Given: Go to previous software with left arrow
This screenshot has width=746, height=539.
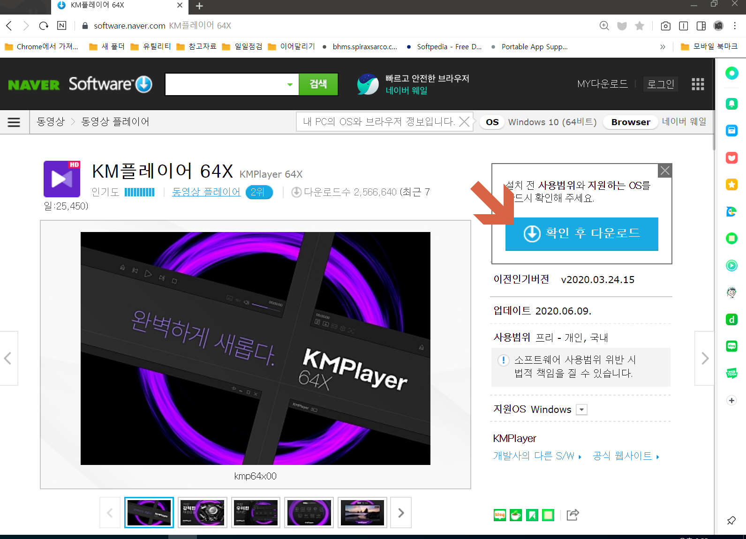Looking at the screenshot, I should tap(8, 359).
